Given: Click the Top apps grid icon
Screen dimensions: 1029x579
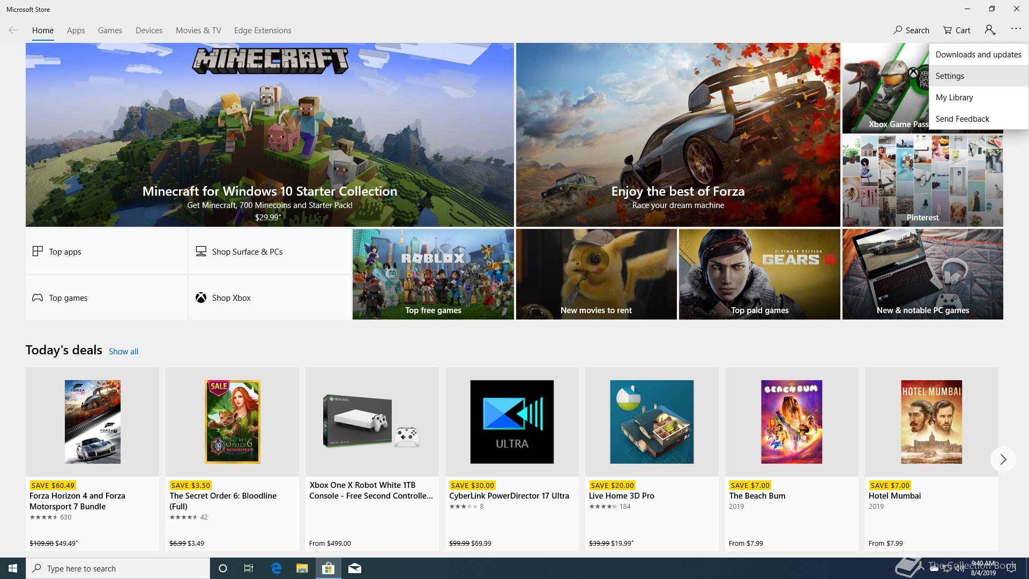Looking at the screenshot, I should coord(38,251).
